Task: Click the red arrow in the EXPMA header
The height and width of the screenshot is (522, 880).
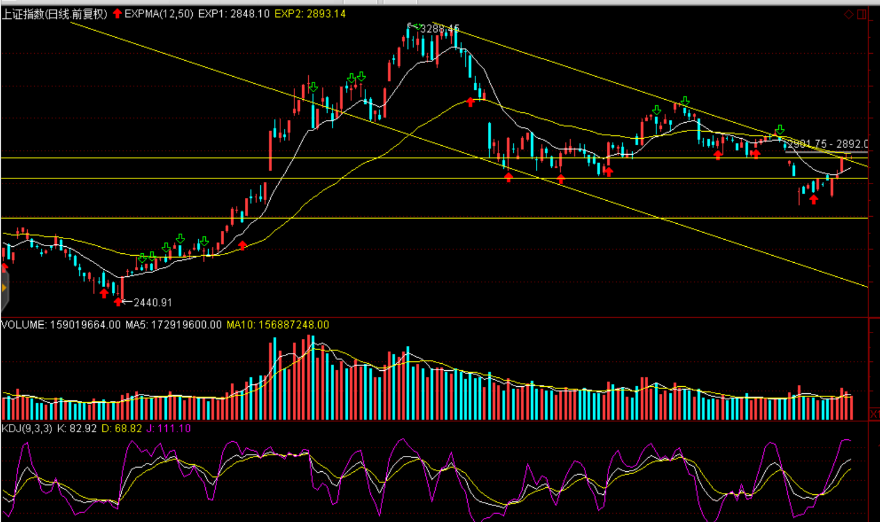Action: (117, 14)
